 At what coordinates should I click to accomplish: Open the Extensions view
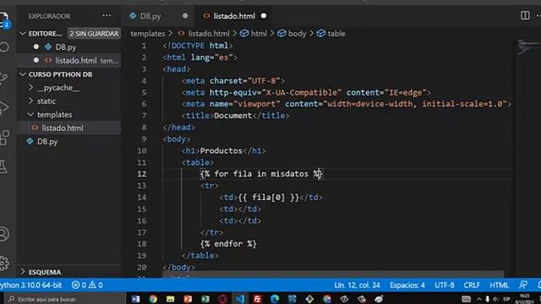click(4, 137)
